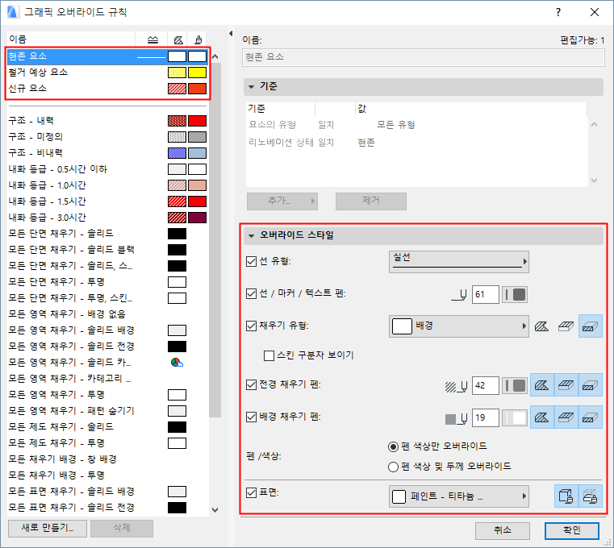Screen dimensions: 614x548
Task: Click the pen number field showing 61
Action: tap(486, 294)
